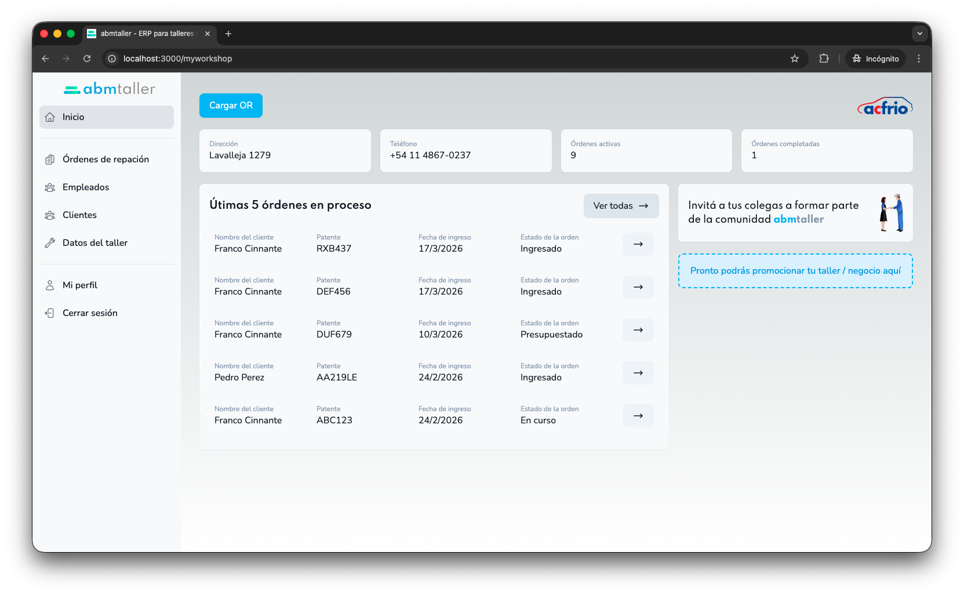This screenshot has height=595, width=964.
Task: Open the browser extensions puzzle icon
Action: tap(824, 59)
